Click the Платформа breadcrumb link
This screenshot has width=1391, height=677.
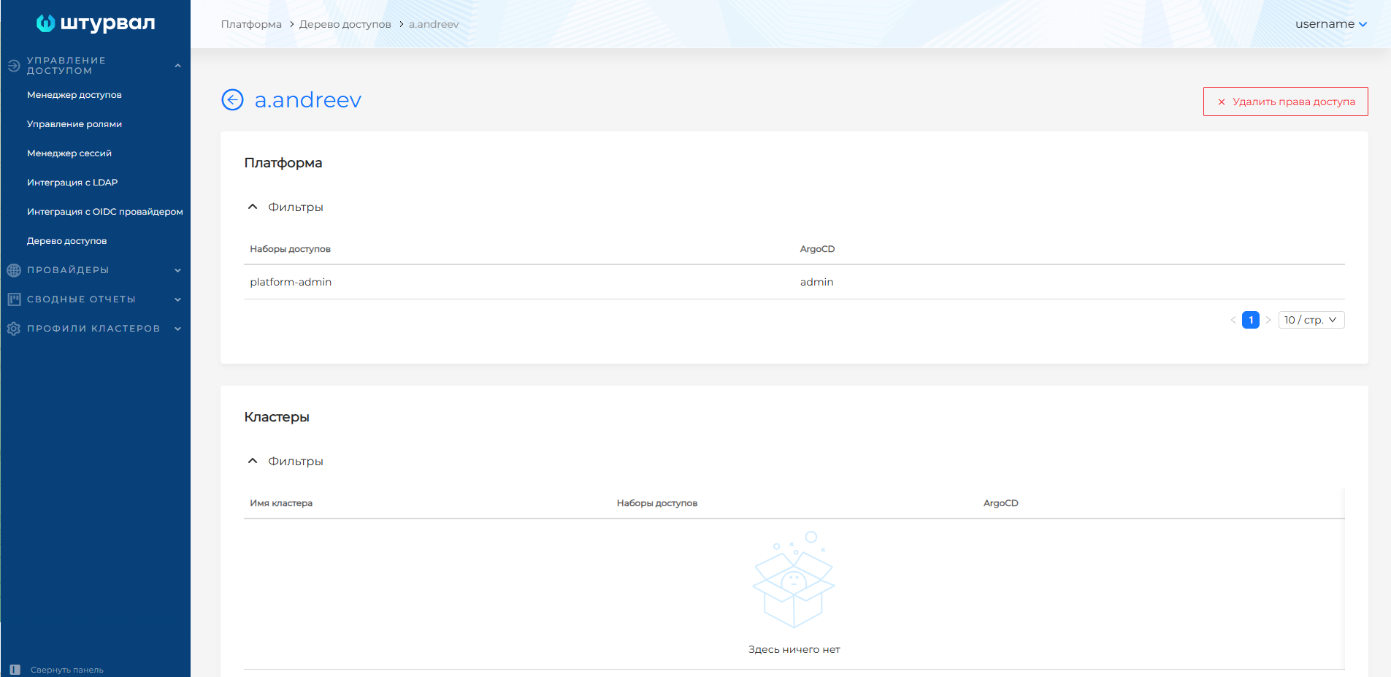point(251,24)
